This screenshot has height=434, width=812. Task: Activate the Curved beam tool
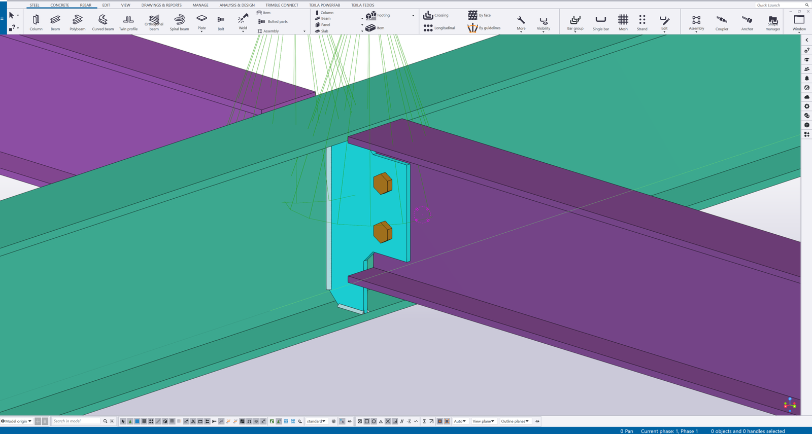(x=103, y=22)
